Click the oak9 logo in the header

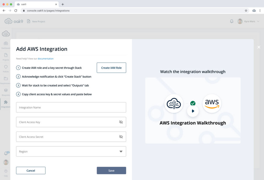pyautogui.click(x=14, y=21)
